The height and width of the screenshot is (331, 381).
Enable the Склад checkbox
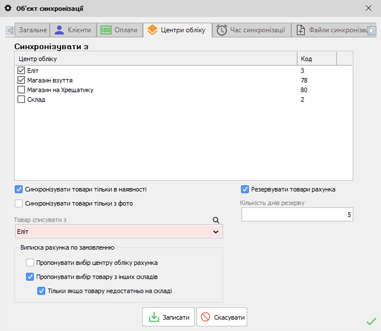[21, 99]
